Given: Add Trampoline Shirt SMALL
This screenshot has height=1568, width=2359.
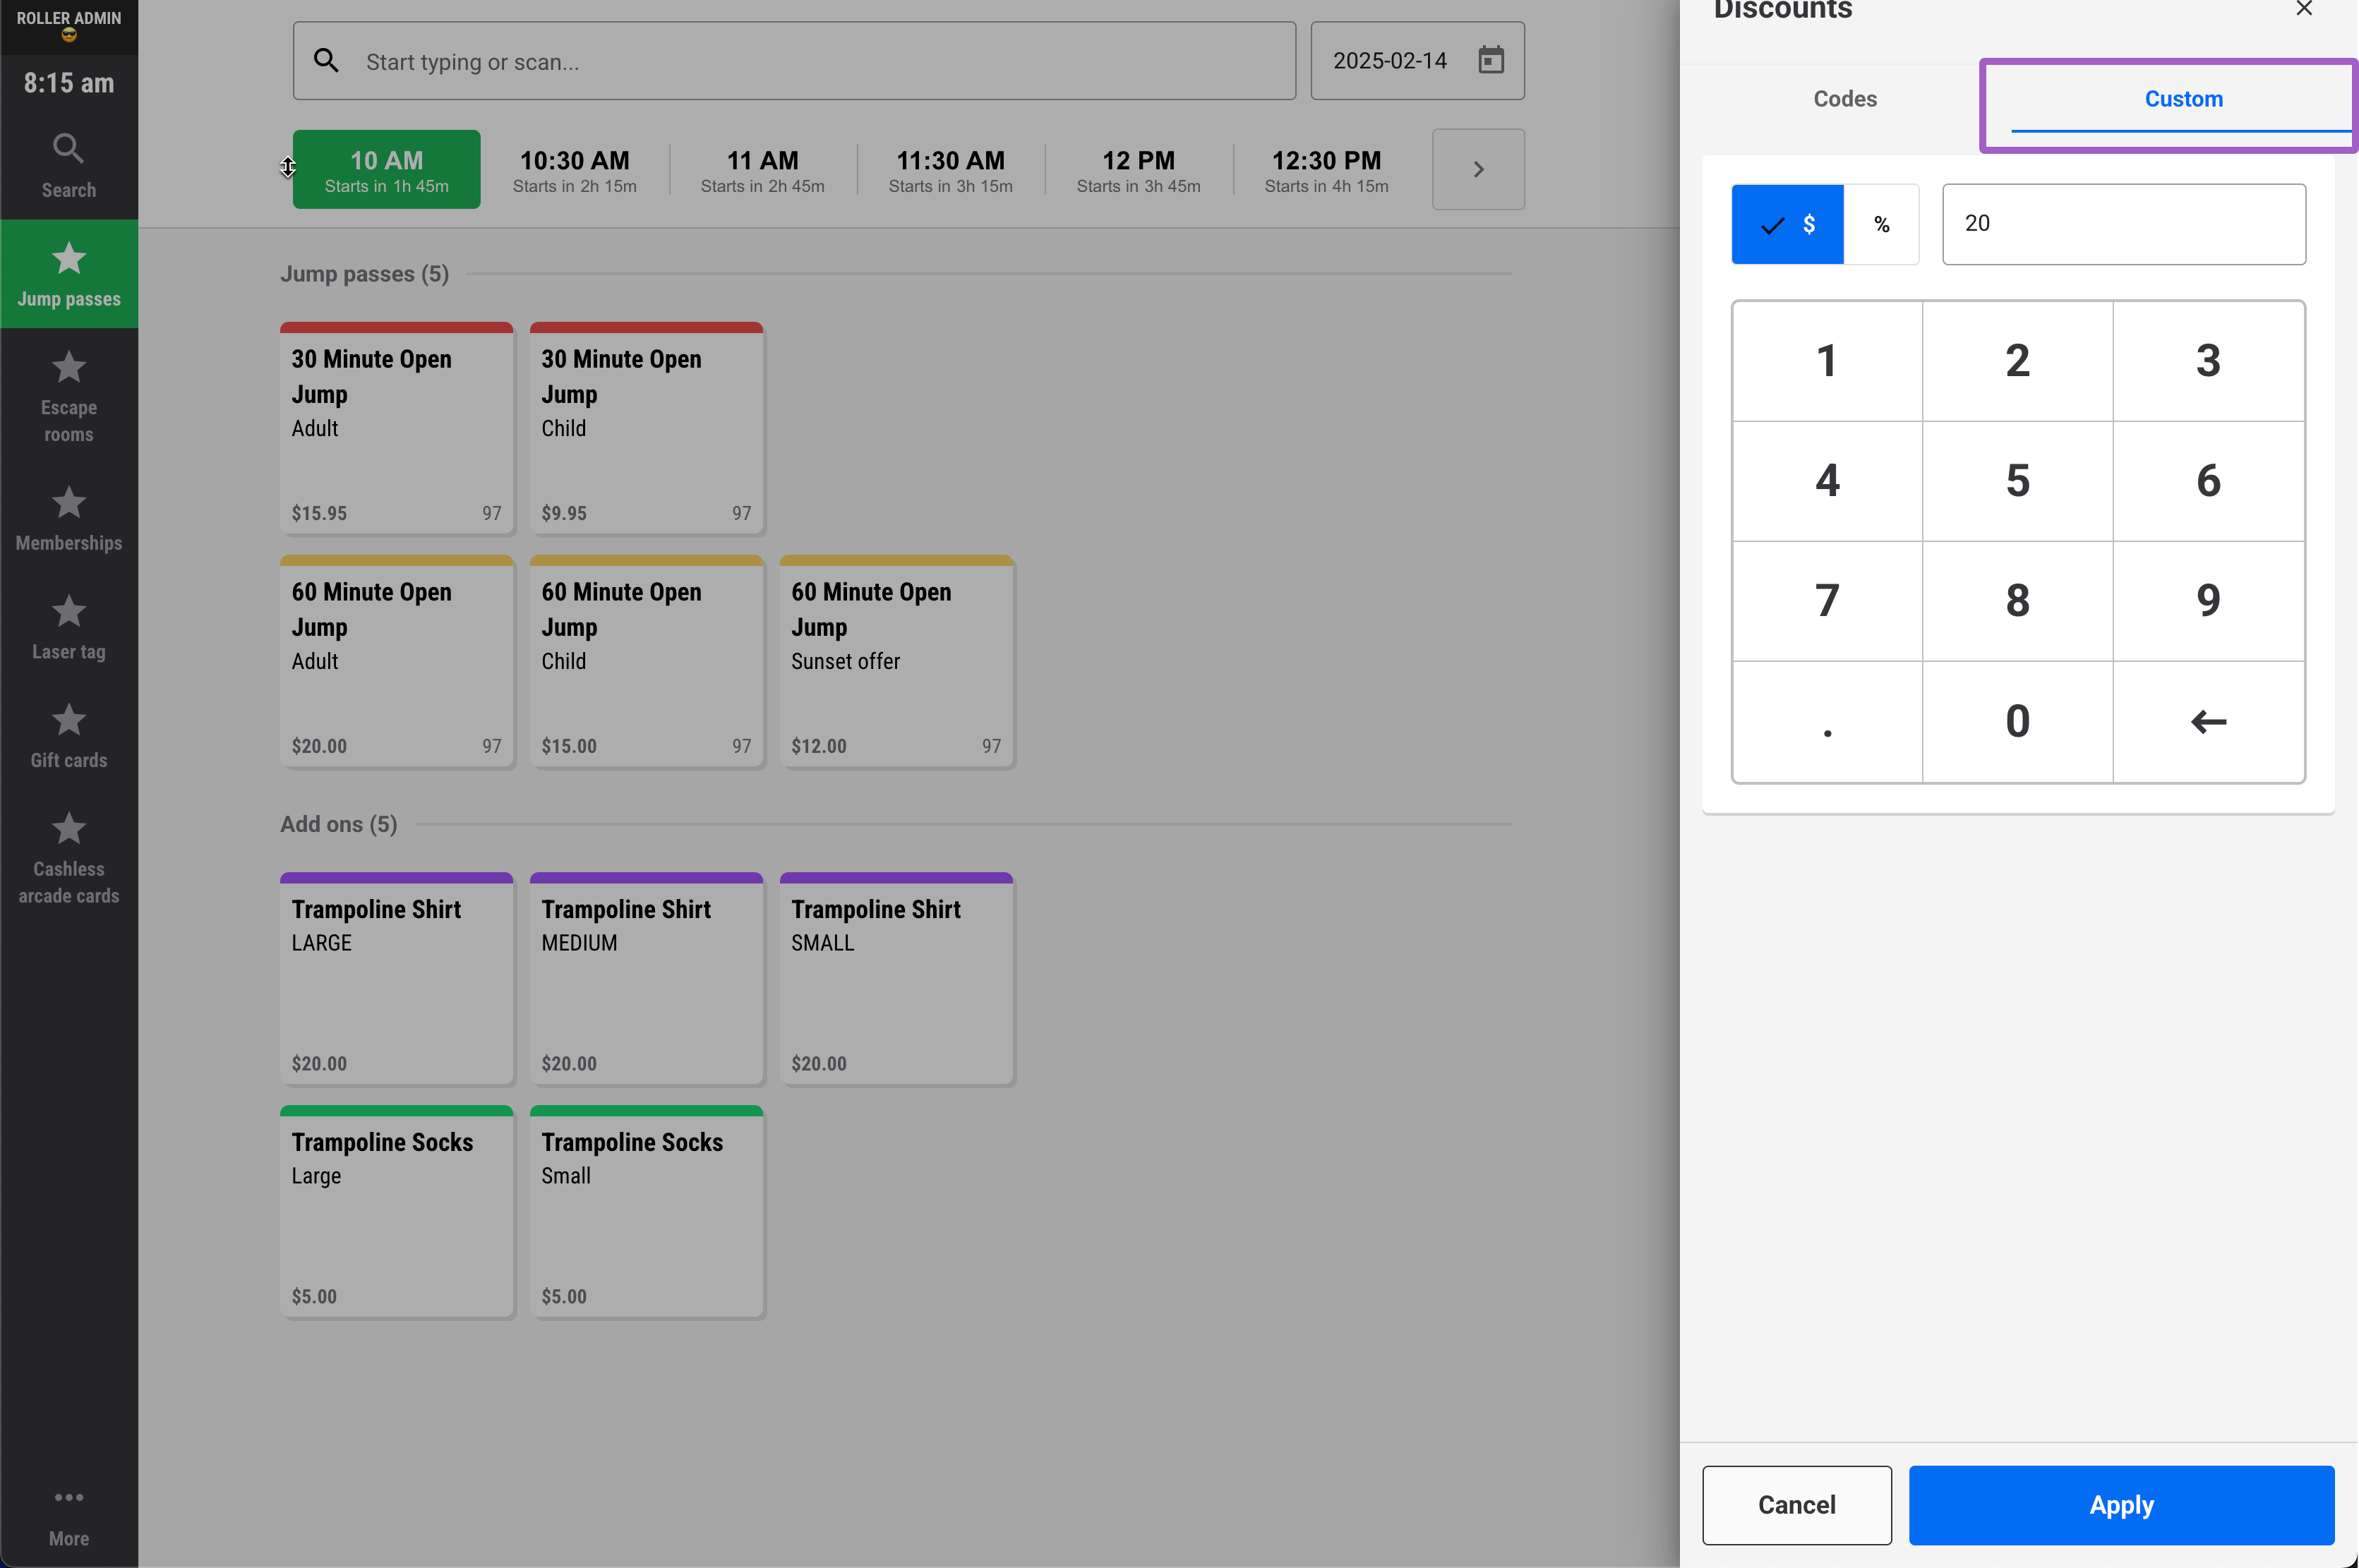Looking at the screenshot, I should (896, 978).
